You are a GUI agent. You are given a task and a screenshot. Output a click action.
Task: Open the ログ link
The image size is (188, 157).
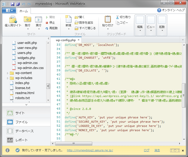point(147,150)
